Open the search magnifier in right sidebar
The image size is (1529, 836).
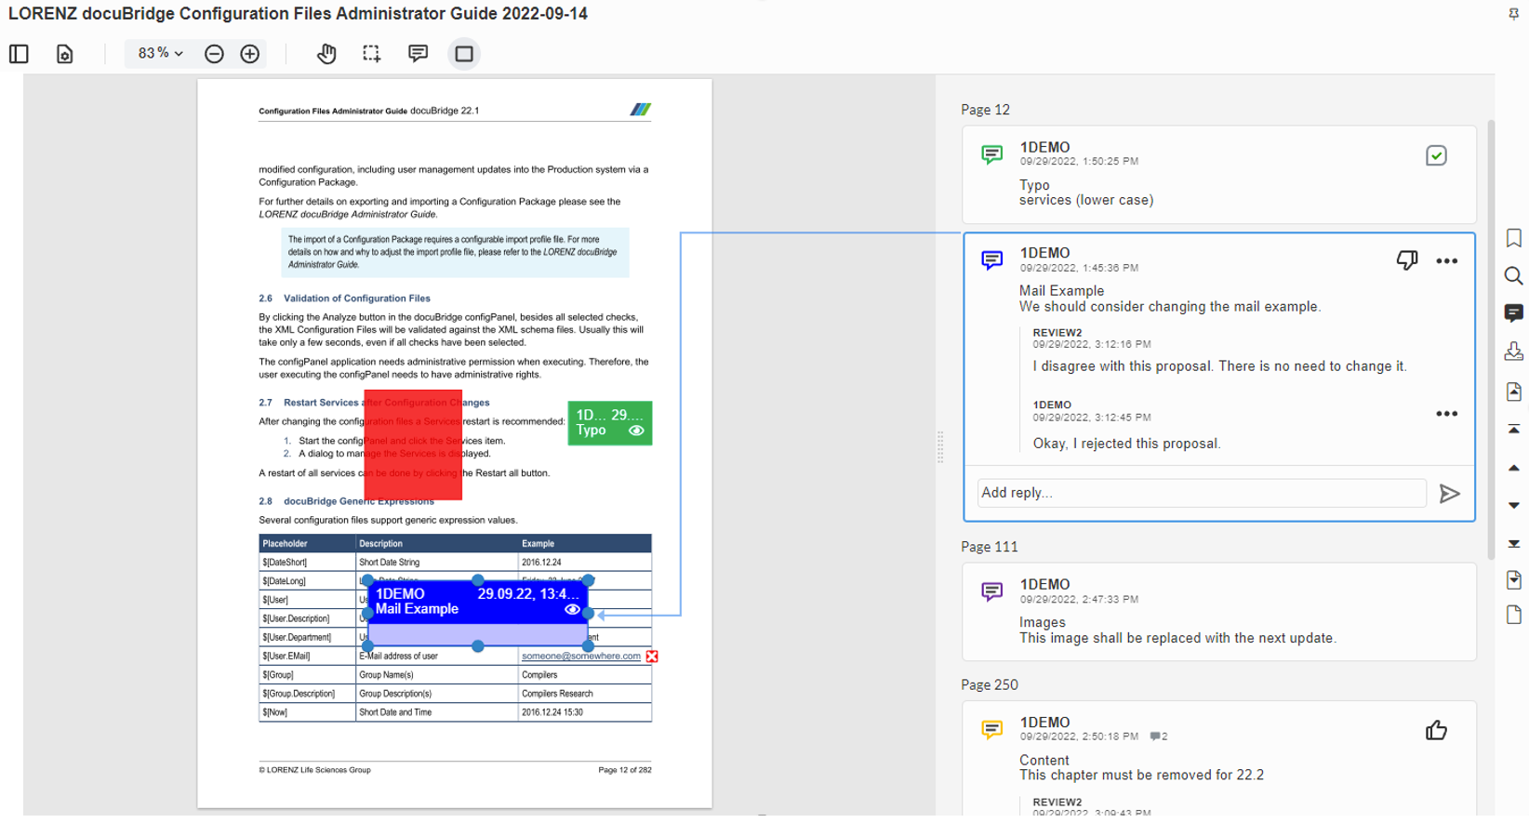coord(1514,276)
